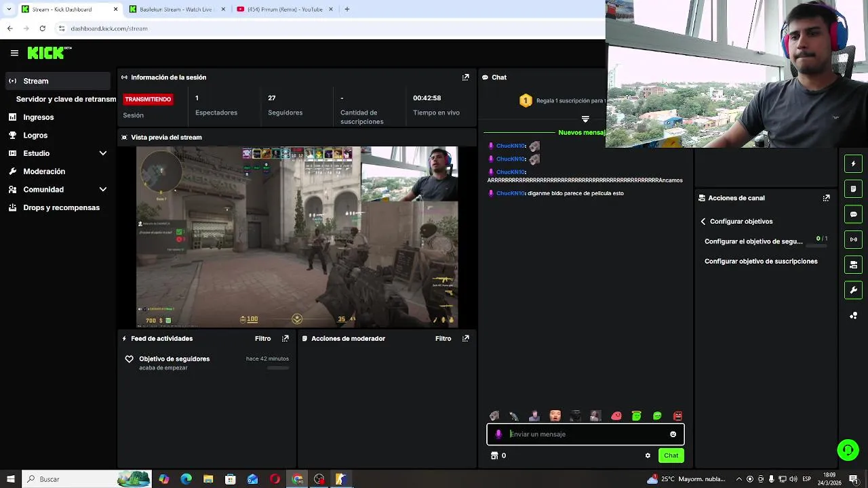Open the Windows notification center
Image resolution: width=868 pixels, height=488 pixels.
click(854, 479)
